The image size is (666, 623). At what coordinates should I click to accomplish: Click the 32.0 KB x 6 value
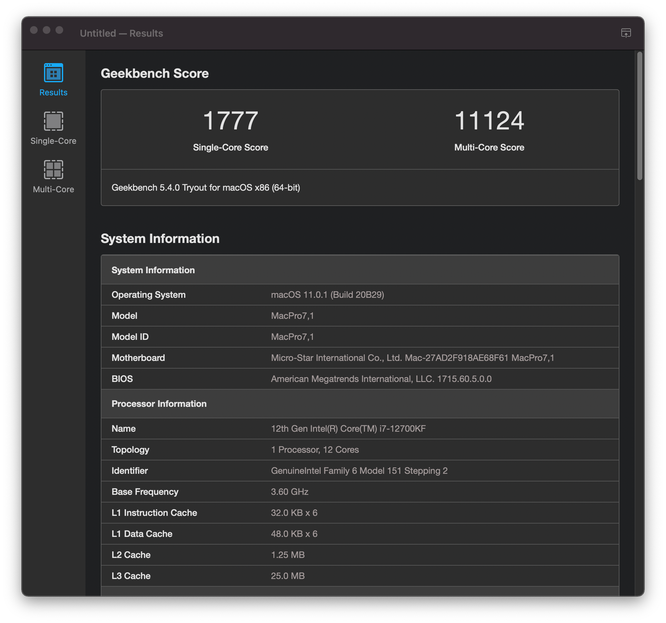[294, 513]
